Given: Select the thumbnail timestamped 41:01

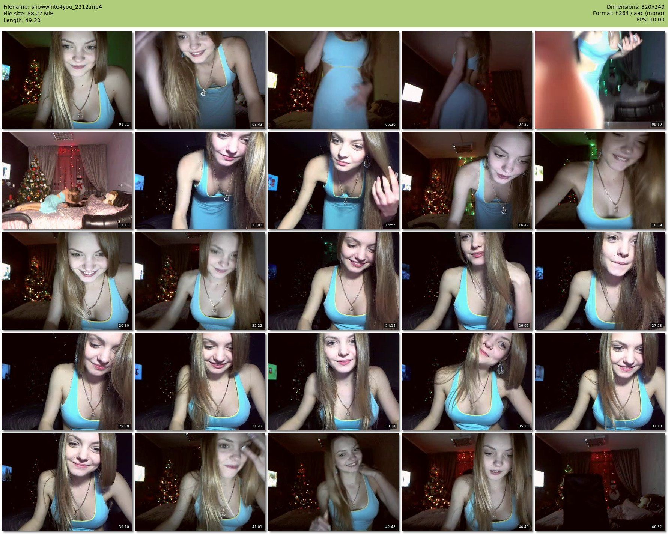Looking at the screenshot, I should (x=200, y=482).
